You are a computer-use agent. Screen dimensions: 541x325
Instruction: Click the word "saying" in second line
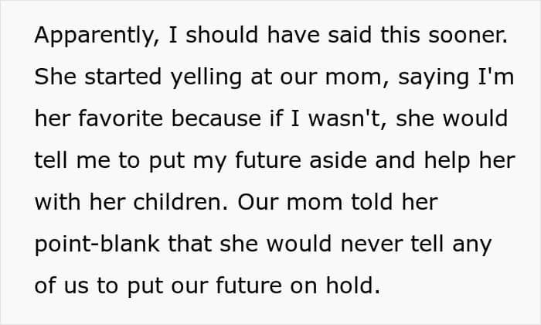coord(434,78)
